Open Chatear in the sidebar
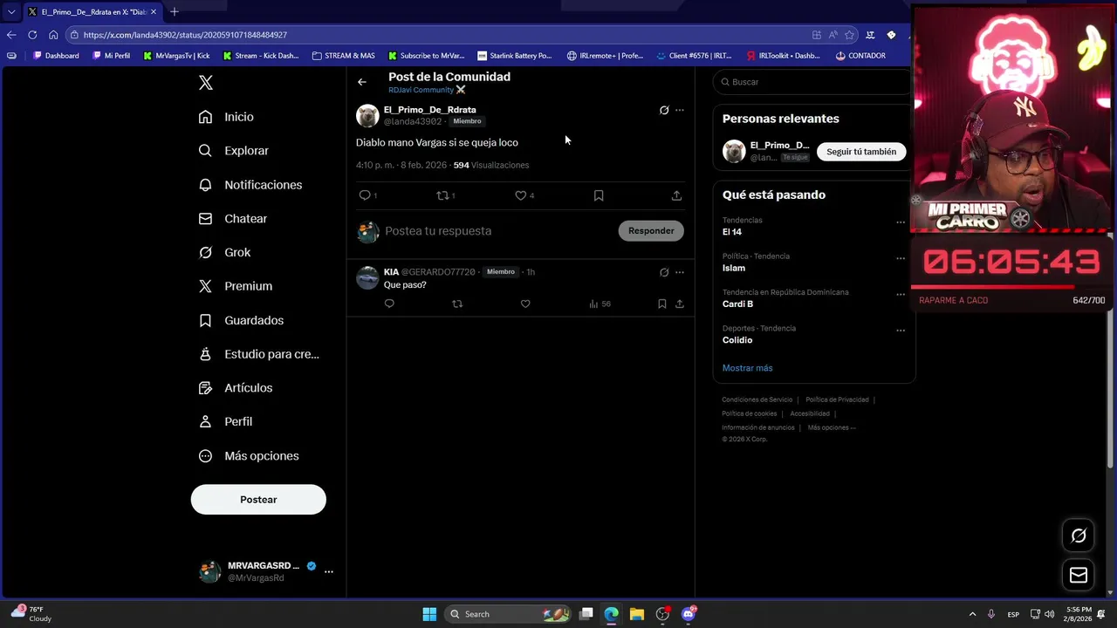Viewport: 1117px width, 628px height. pos(232,219)
